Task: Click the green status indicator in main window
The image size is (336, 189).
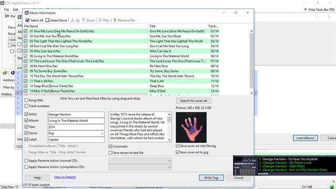Action: (332, 187)
